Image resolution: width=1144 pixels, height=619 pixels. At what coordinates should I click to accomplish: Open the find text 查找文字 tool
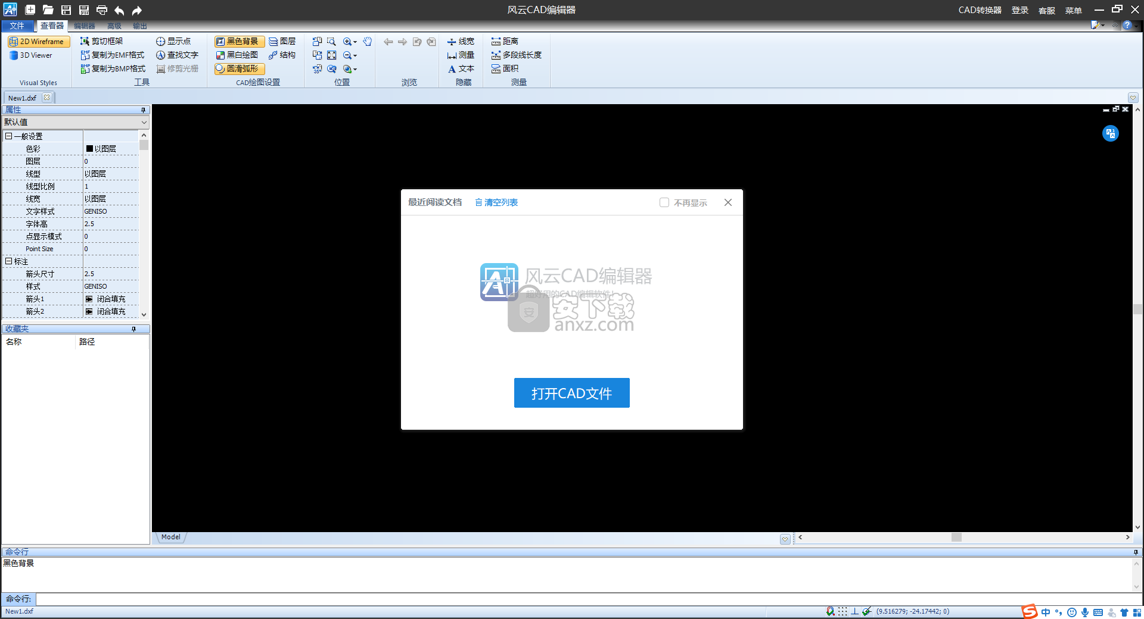(177, 55)
